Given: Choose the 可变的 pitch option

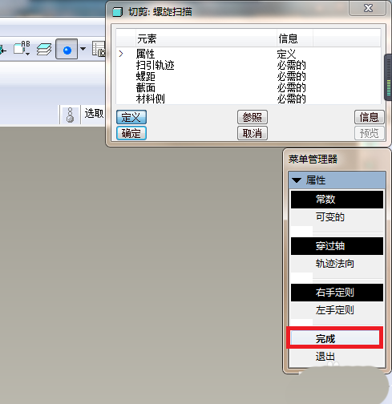Looking at the screenshot, I should tap(337, 217).
